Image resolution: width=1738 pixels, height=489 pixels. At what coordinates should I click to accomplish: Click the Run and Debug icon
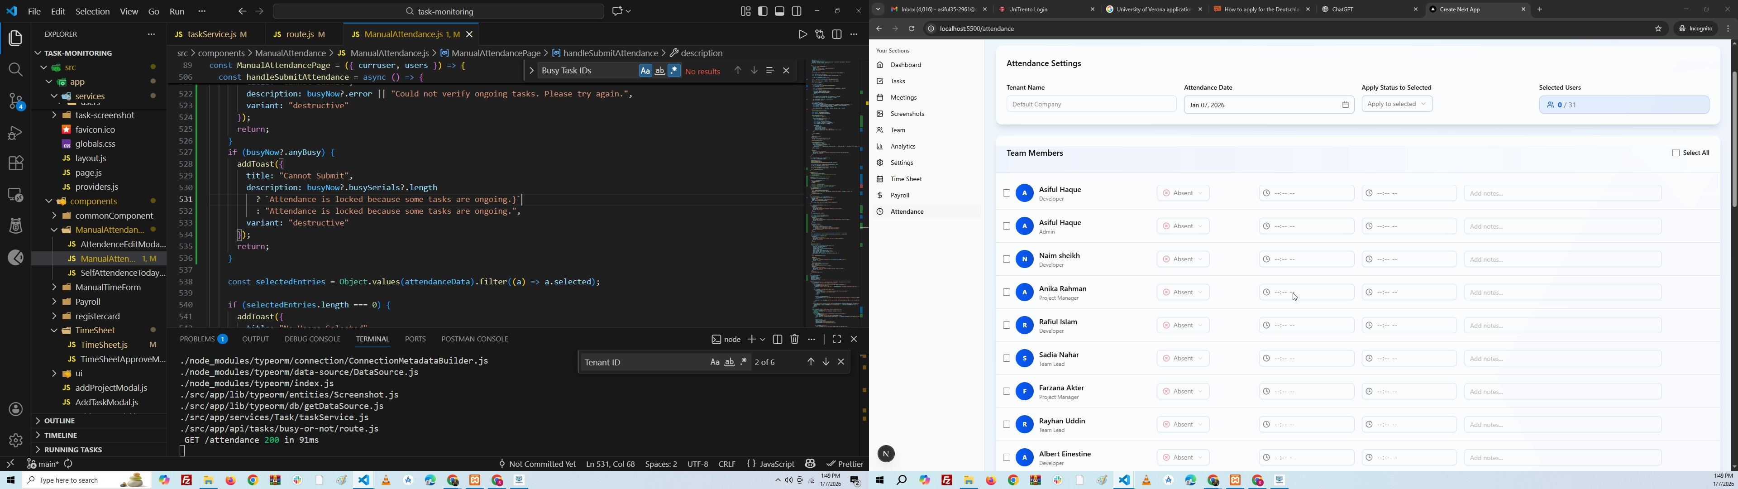coord(15,132)
